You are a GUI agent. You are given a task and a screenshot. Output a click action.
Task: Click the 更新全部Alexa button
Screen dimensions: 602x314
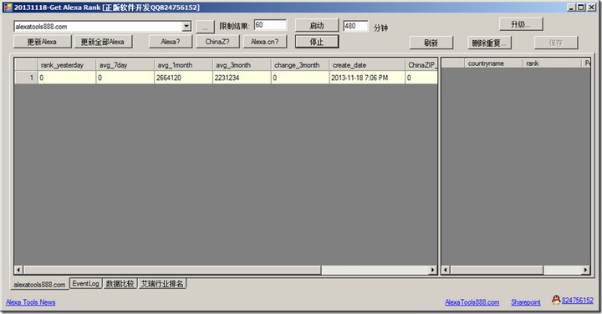click(x=104, y=42)
